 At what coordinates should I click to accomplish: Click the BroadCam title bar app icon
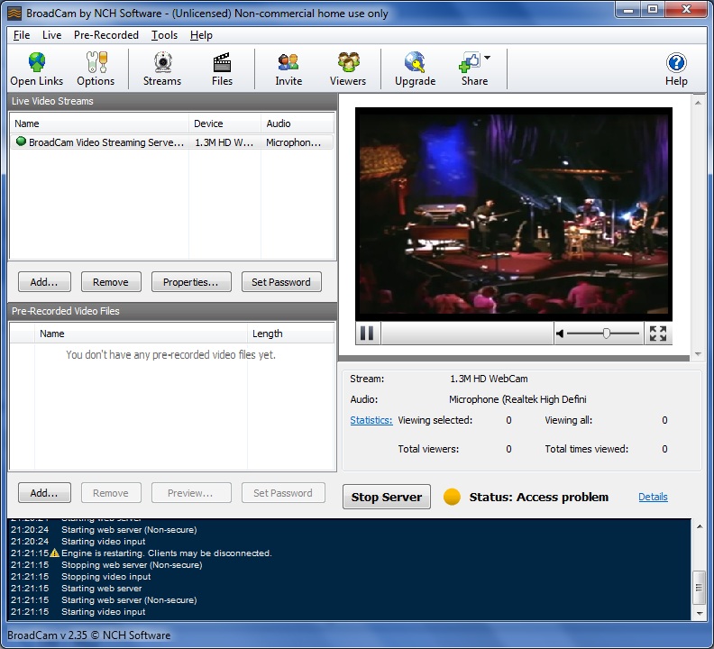pyautogui.click(x=14, y=14)
